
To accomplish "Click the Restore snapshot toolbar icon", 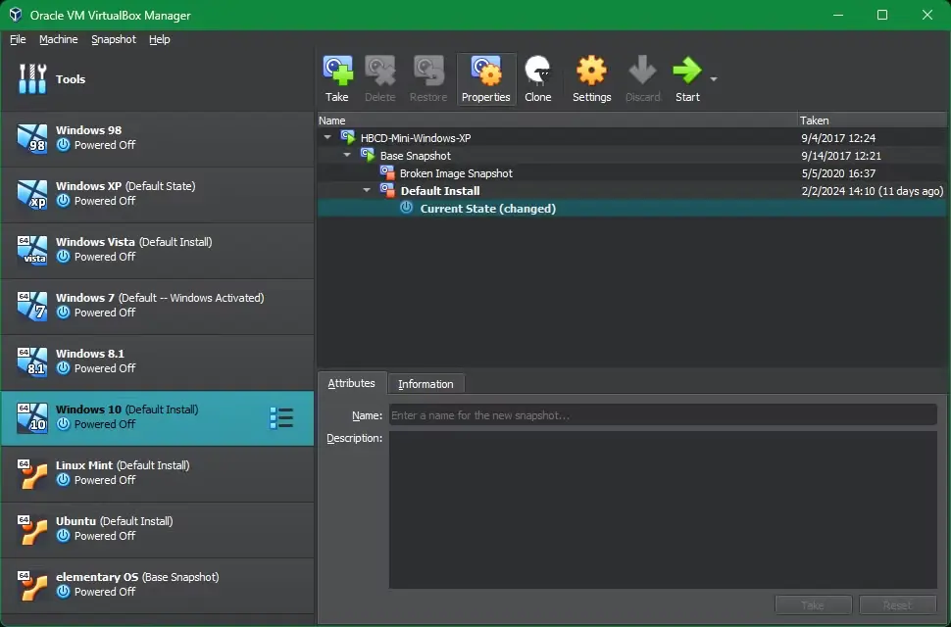I will click(428, 71).
